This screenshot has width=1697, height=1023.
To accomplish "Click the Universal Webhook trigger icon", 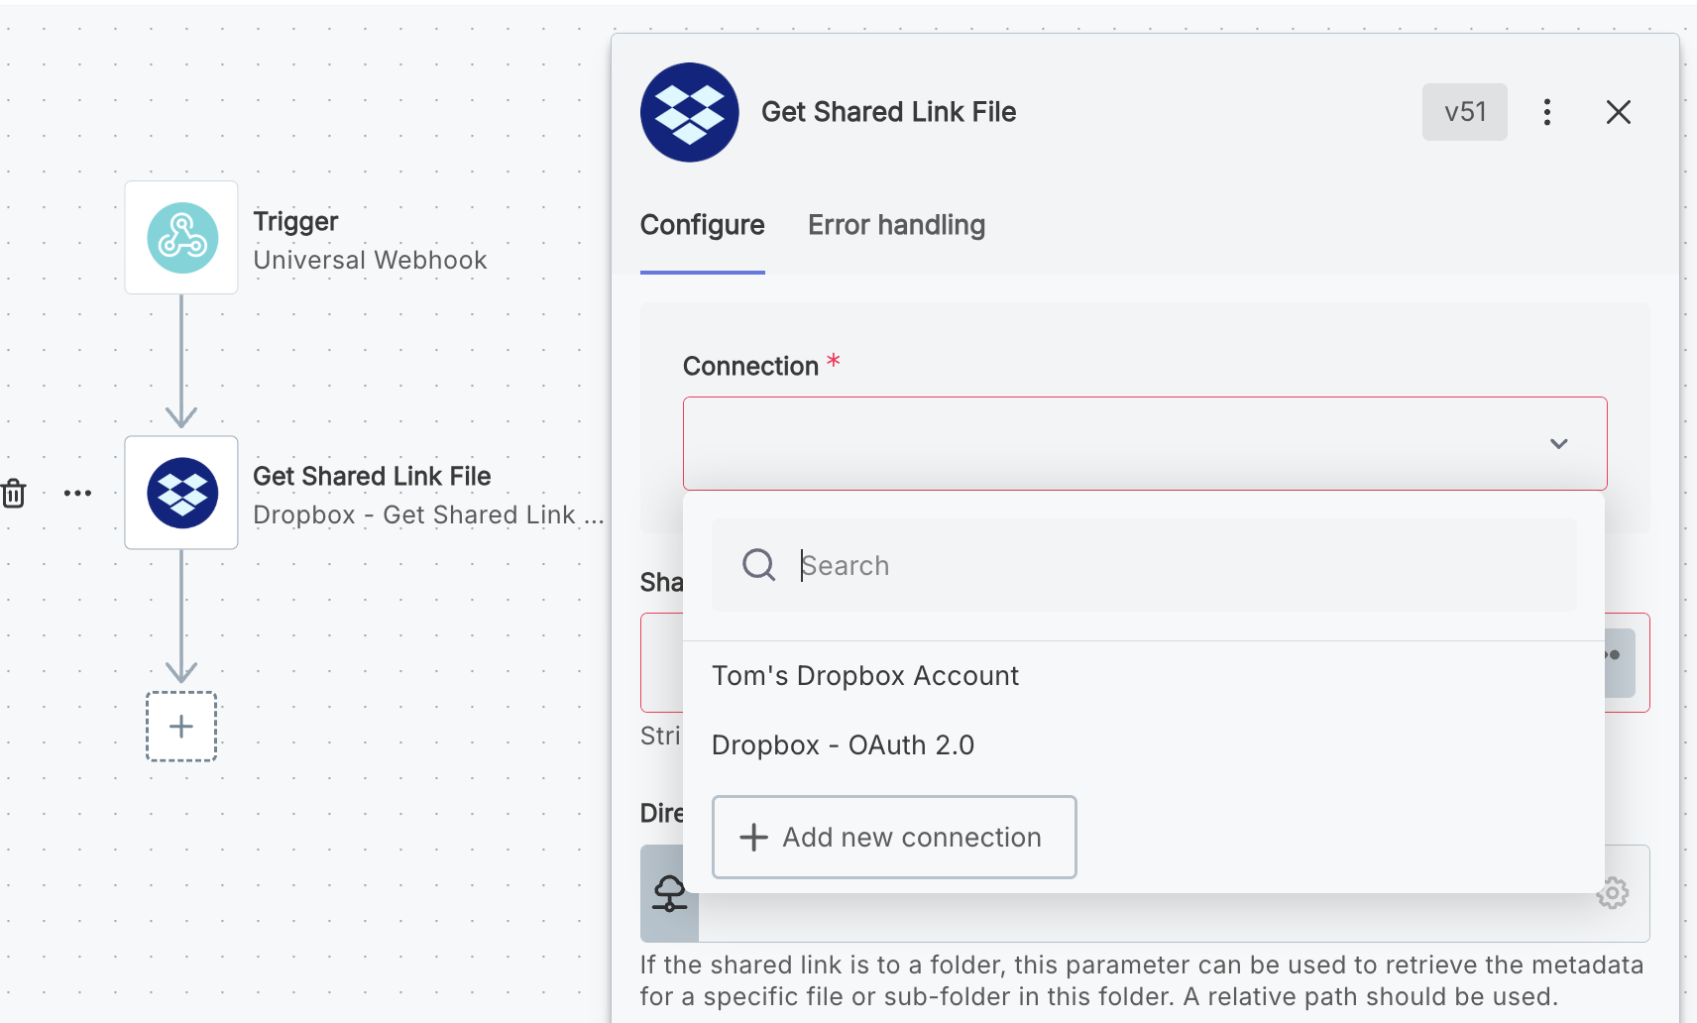I will 181,238.
